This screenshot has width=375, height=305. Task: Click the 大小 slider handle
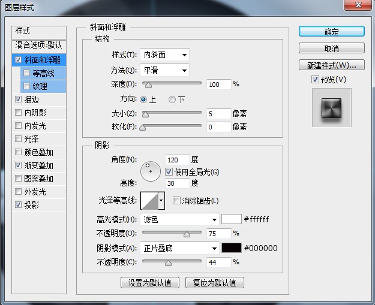pos(145,114)
